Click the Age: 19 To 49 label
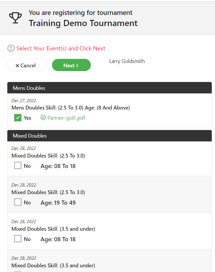 click(58, 203)
